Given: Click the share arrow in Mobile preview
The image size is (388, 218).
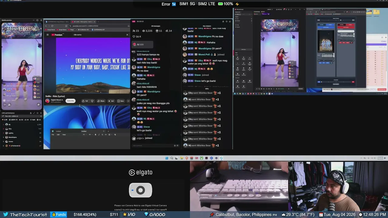Looking at the screenshot, I should coord(38,105).
